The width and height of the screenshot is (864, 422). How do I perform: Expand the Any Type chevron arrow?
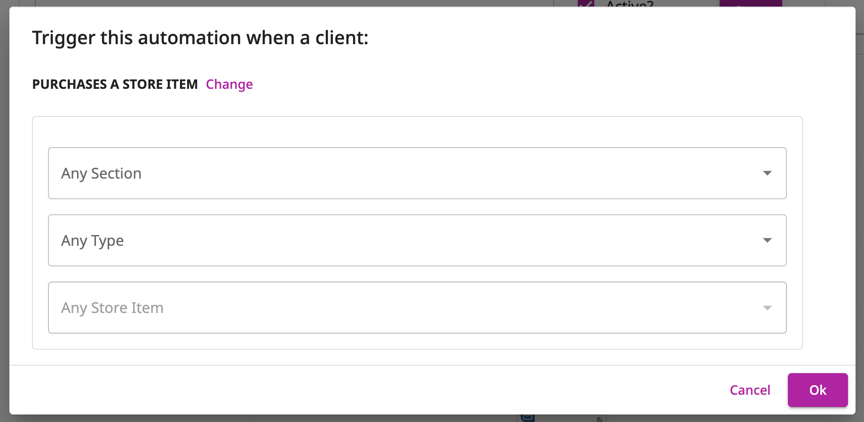pyautogui.click(x=767, y=240)
